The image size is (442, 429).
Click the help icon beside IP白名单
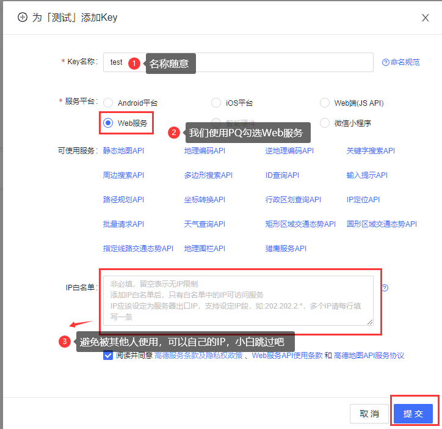pyautogui.click(x=385, y=288)
